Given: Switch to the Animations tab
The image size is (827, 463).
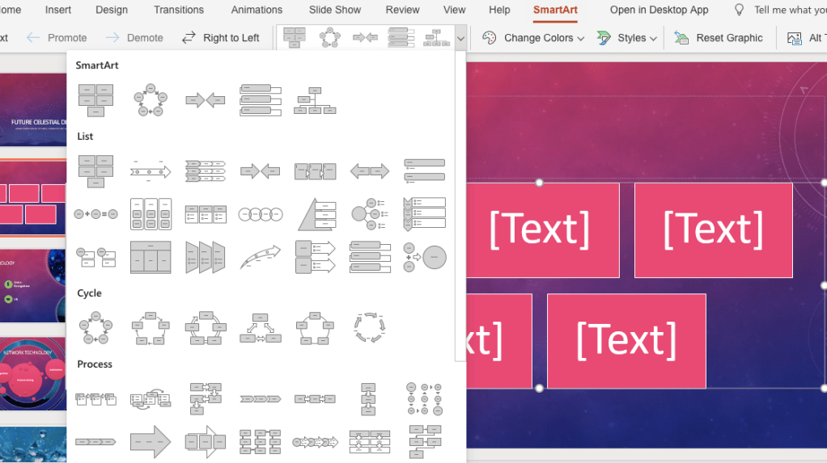Looking at the screenshot, I should (257, 10).
